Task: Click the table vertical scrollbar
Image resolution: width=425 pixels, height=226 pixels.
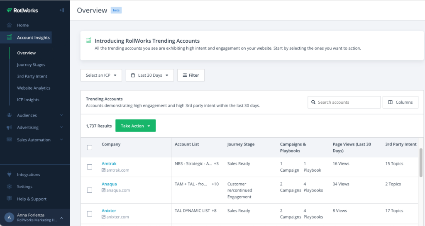Action: coord(421,163)
